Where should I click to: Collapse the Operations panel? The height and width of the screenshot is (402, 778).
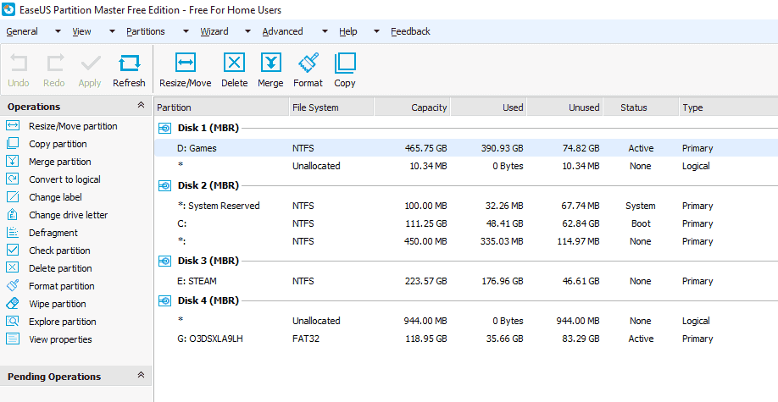(141, 105)
